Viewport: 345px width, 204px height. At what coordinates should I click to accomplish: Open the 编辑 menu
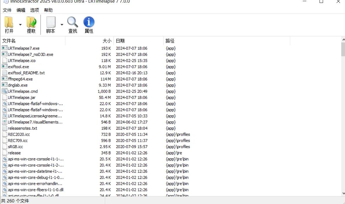pyautogui.click(x=21, y=10)
